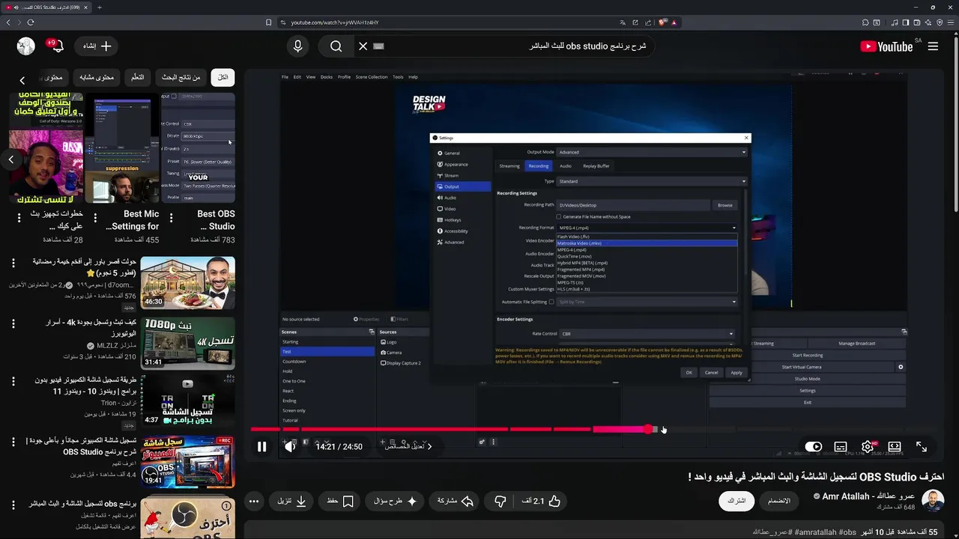Open the account avatar menu
This screenshot has width=959, height=539.
(26, 46)
